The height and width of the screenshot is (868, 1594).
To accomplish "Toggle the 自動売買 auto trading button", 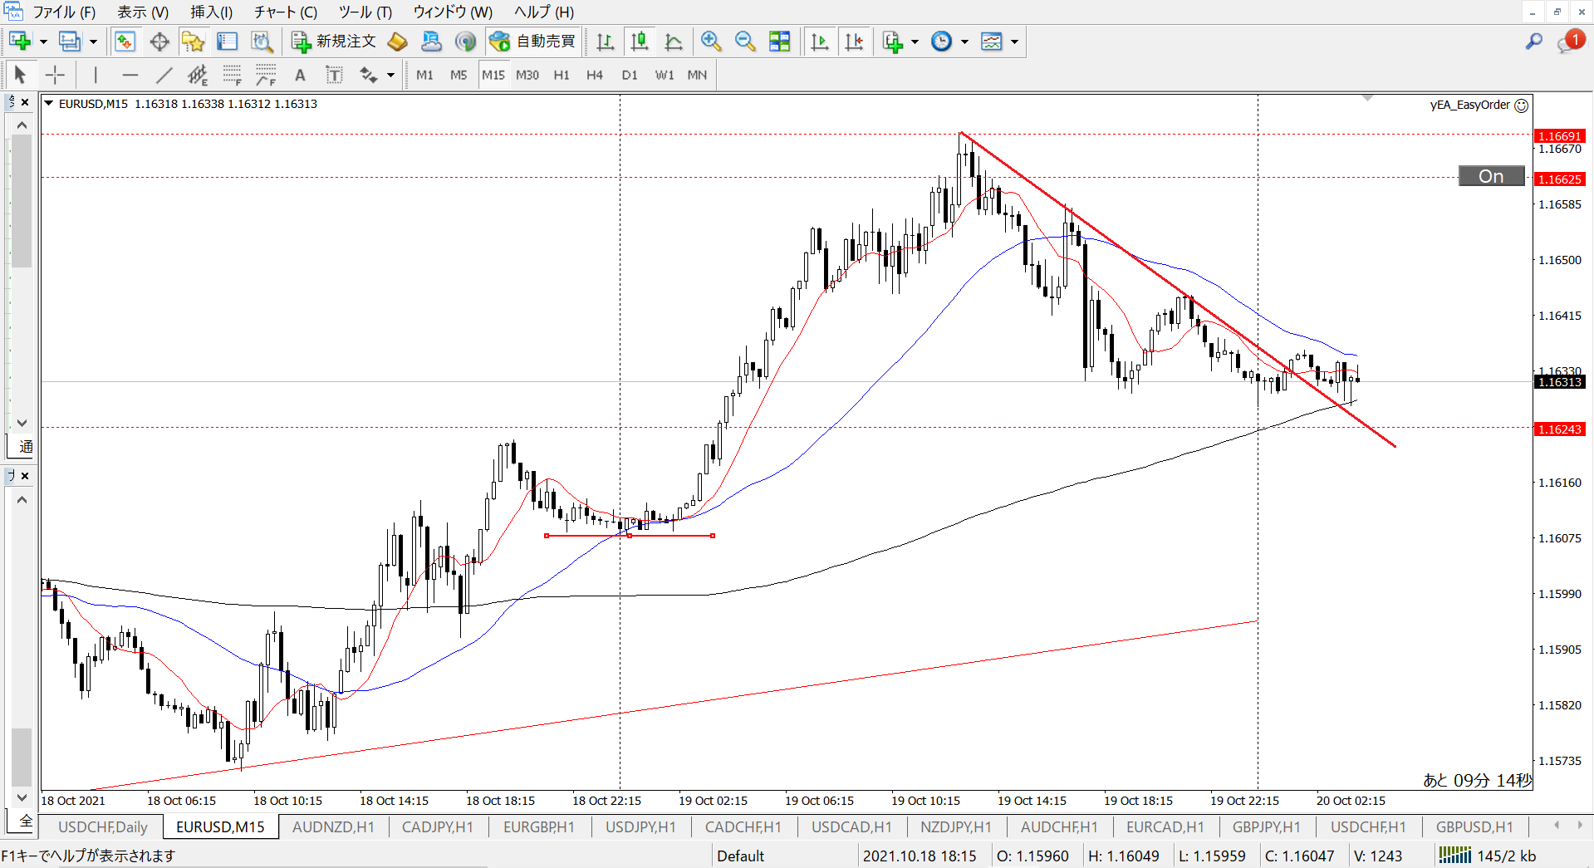I will [532, 41].
